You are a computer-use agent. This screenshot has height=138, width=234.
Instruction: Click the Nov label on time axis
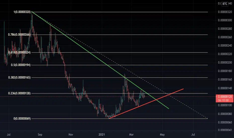(71, 134)
